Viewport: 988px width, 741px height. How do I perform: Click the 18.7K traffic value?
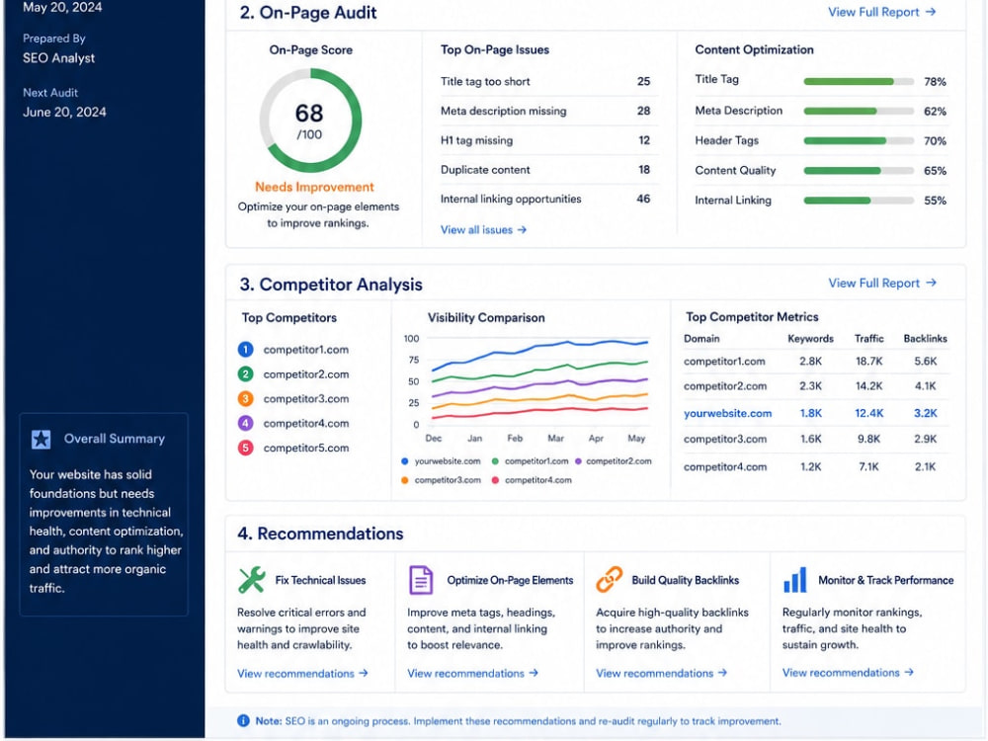[x=868, y=361]
